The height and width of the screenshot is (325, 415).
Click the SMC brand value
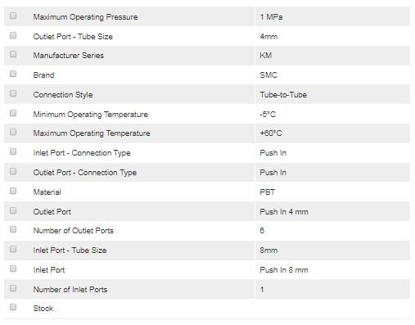click(x=268, y=75)
